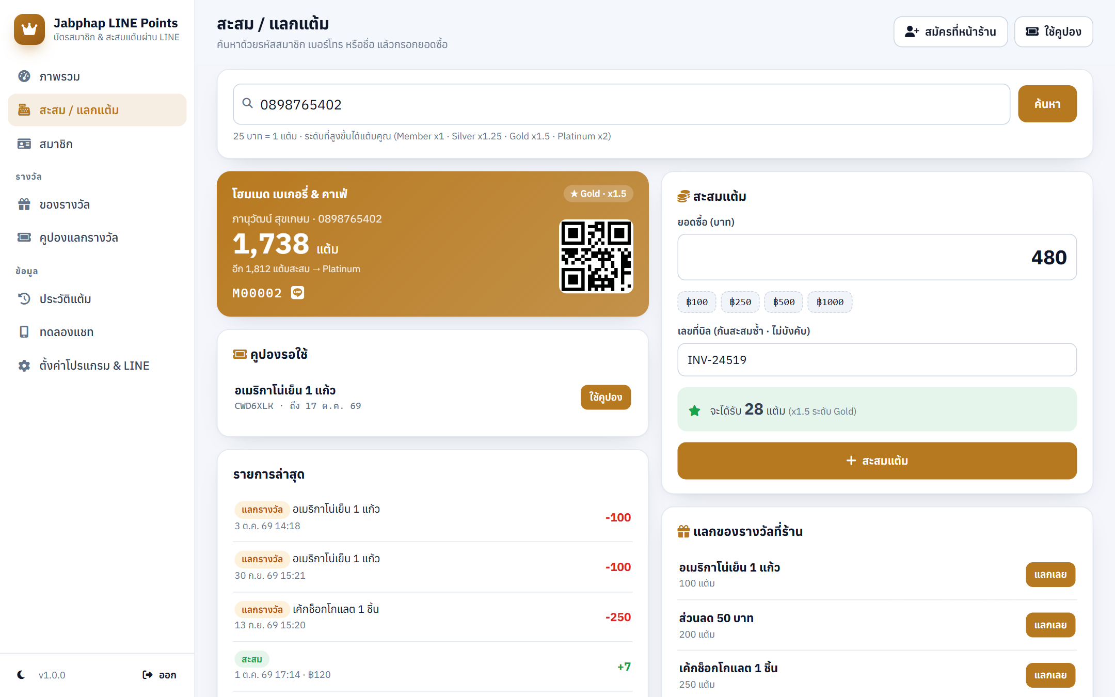Click the version label v1.0.0

coord(52,675)
